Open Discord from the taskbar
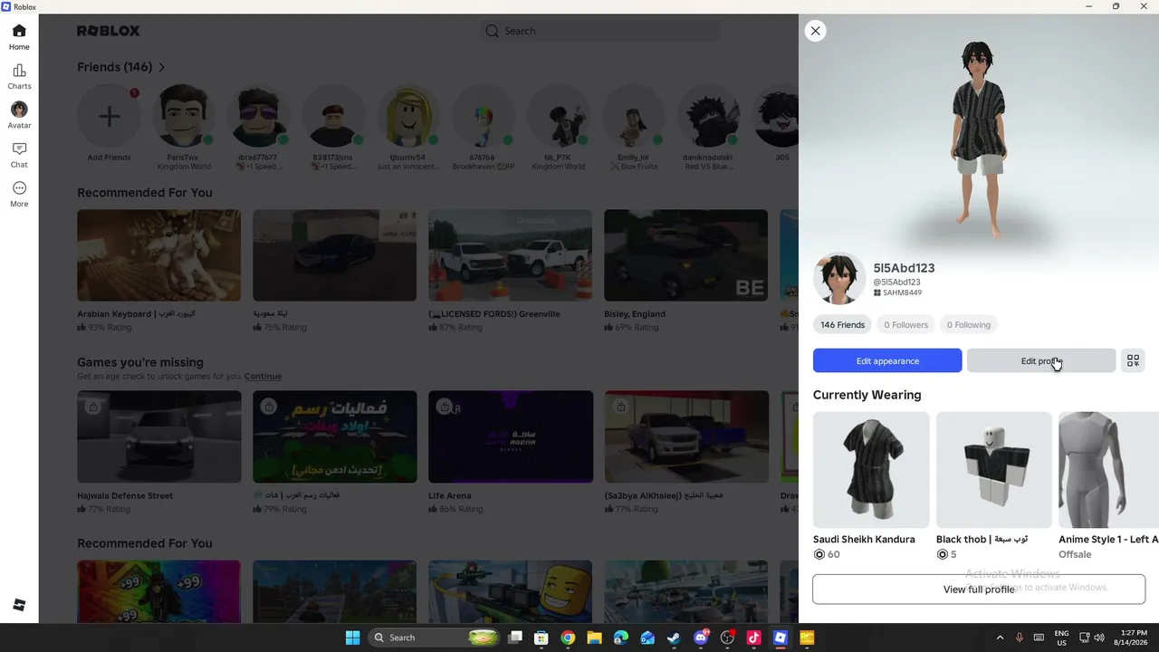 click(701, 638)
